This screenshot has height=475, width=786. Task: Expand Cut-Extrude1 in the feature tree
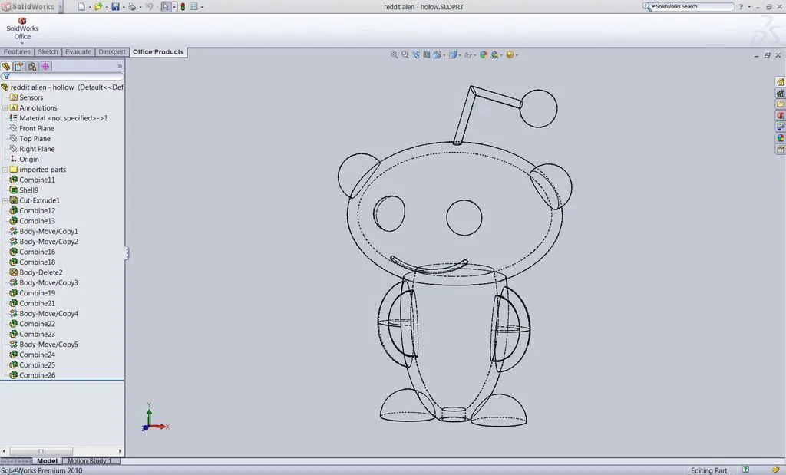click(x=6, y=200)
